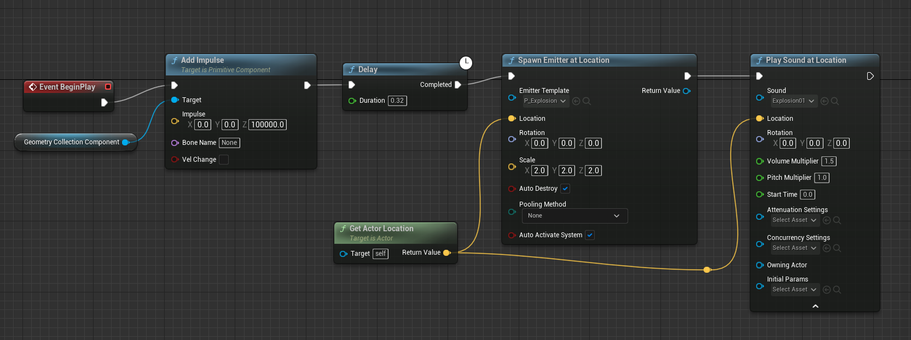Toggle the Auto Activate System checkbox
This screenshot has width=911, height=340.
point(590,235)
